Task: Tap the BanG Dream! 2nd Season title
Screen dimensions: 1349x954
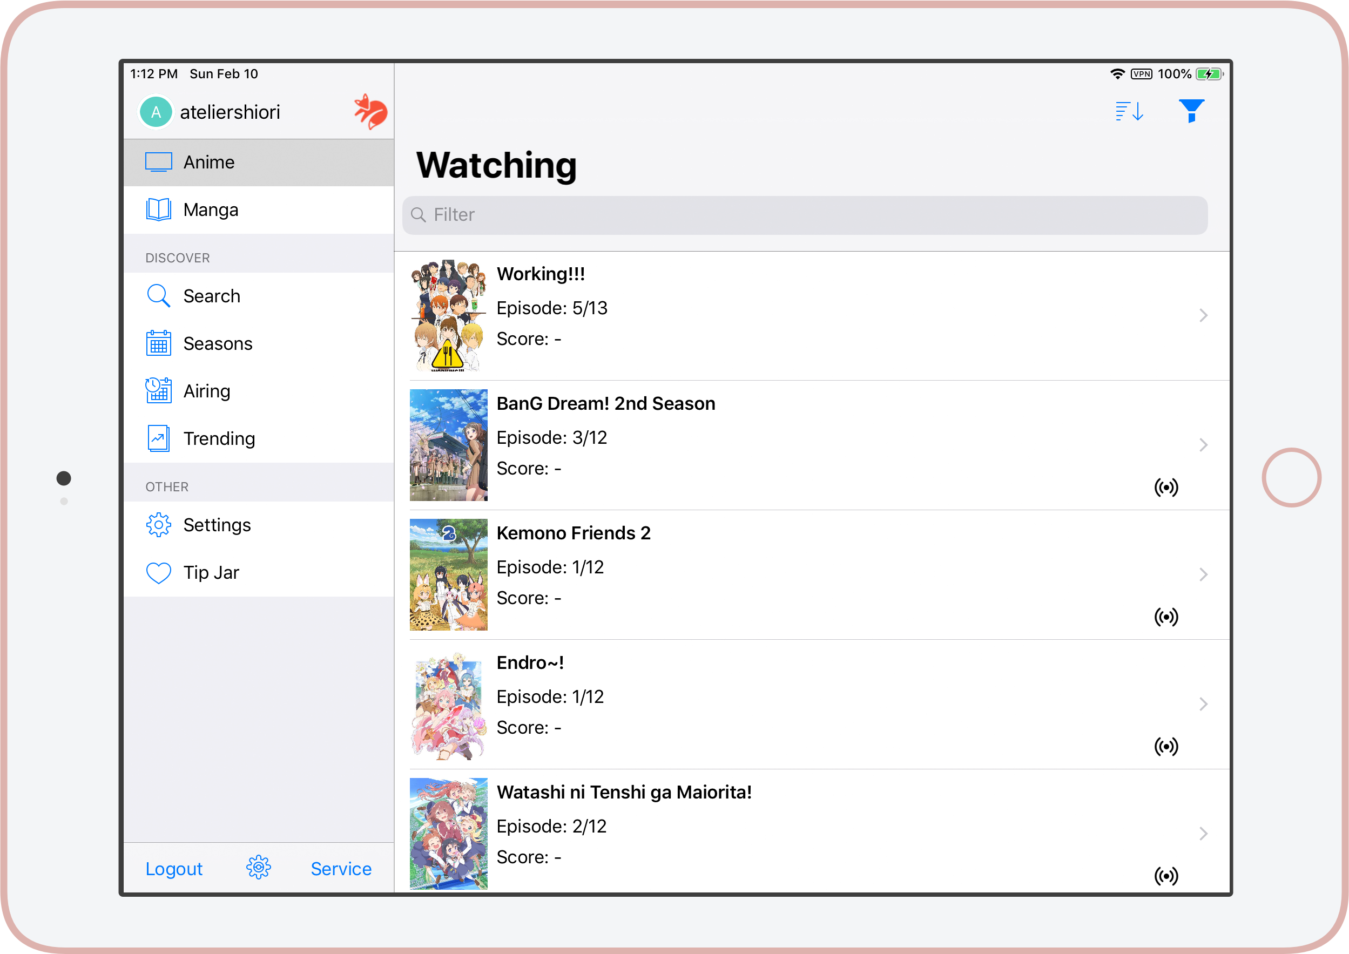Action: [x=606, y=403]
